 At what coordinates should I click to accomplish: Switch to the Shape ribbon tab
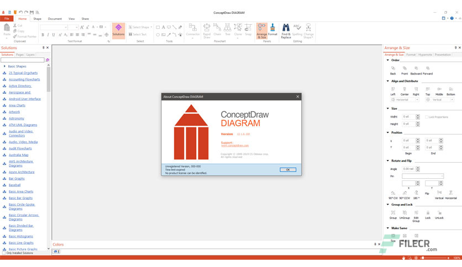37,19
